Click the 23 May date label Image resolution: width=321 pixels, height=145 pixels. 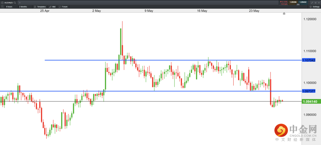point(254,11)
